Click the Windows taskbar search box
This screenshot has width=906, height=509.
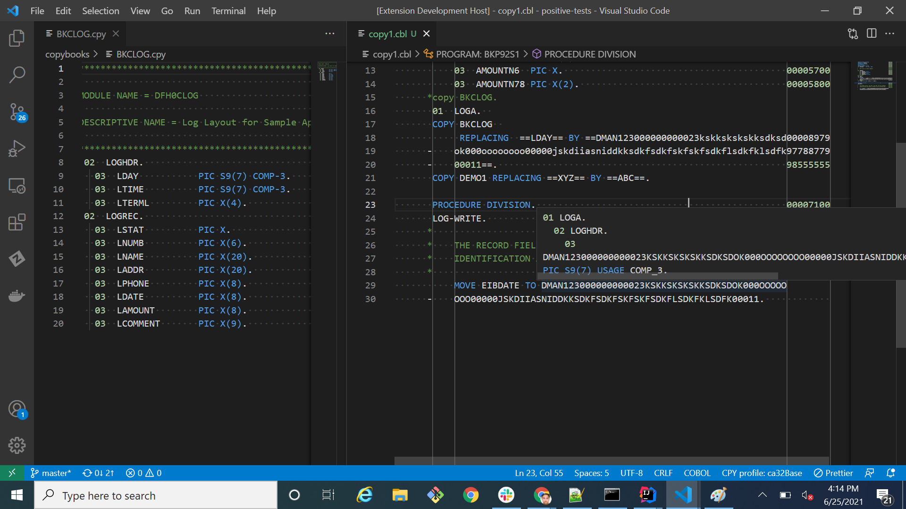click(156, 495)
